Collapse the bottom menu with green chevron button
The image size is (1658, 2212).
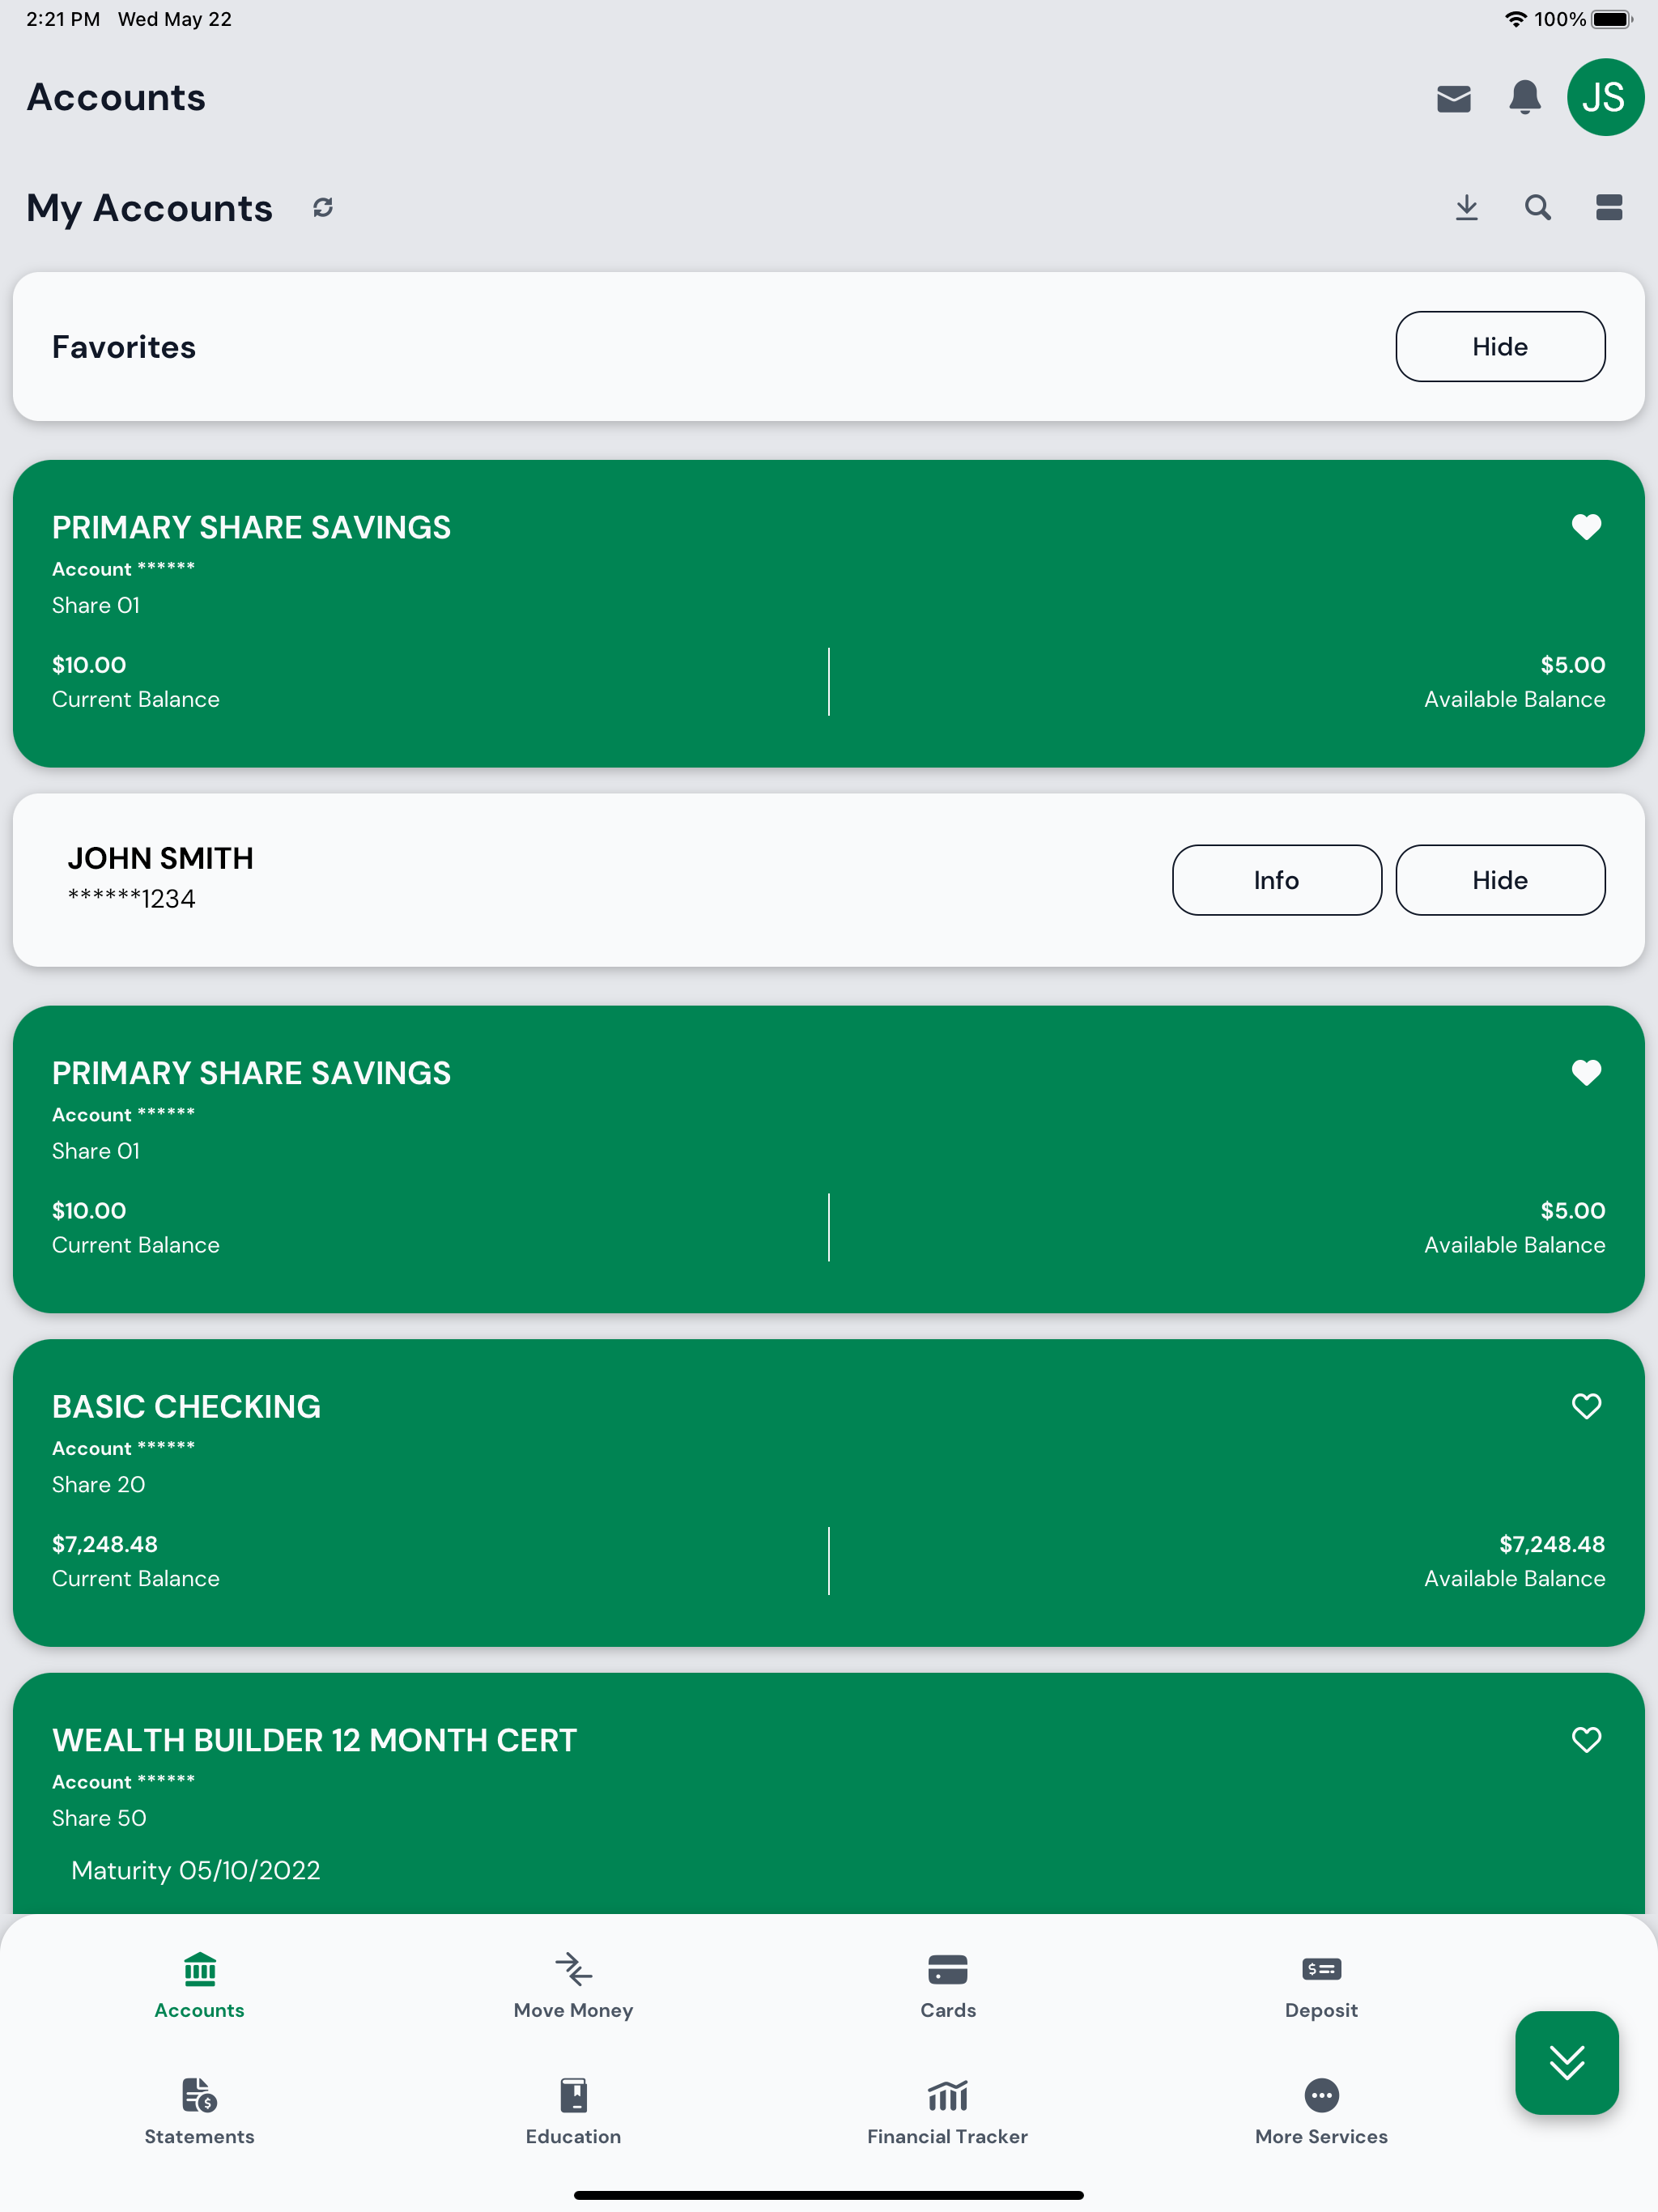point(1566,2062)
